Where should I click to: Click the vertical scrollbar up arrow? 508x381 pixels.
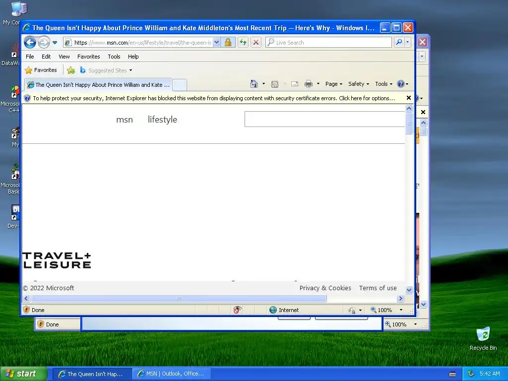(409, 108)
